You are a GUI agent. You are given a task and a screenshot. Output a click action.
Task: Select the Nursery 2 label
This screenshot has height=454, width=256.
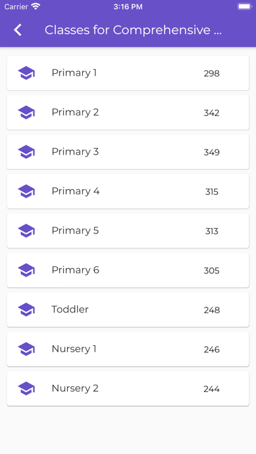[75, 388]
